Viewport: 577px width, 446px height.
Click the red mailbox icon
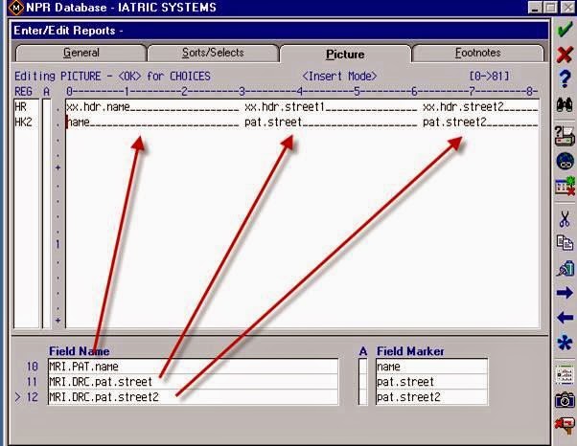pos(565,426)
